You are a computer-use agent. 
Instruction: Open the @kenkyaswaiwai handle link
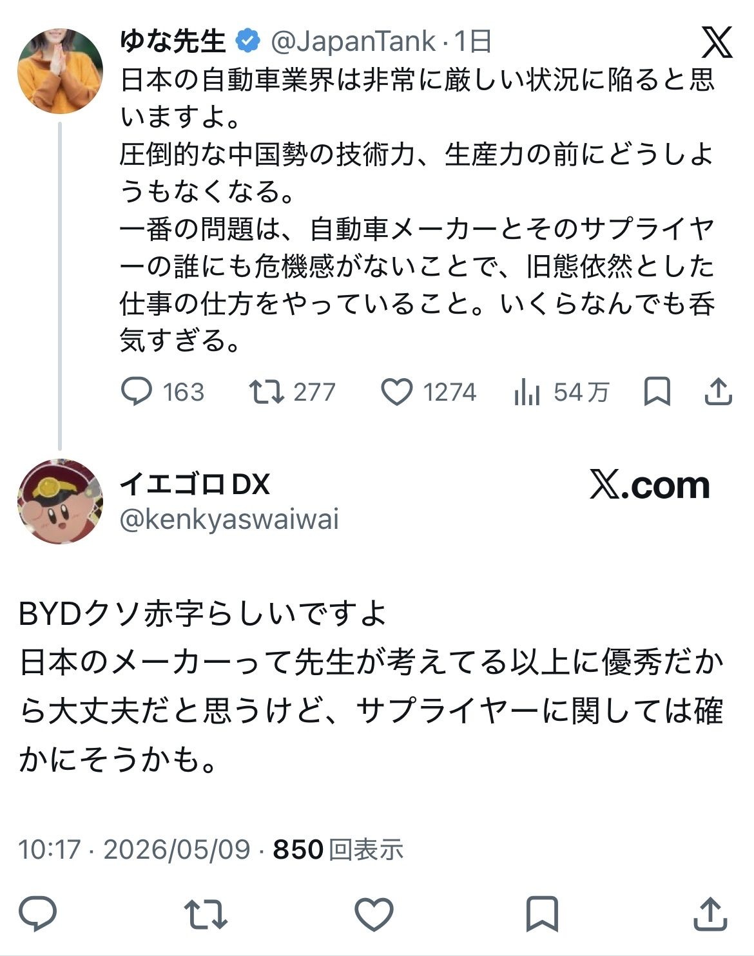[229, 519]
